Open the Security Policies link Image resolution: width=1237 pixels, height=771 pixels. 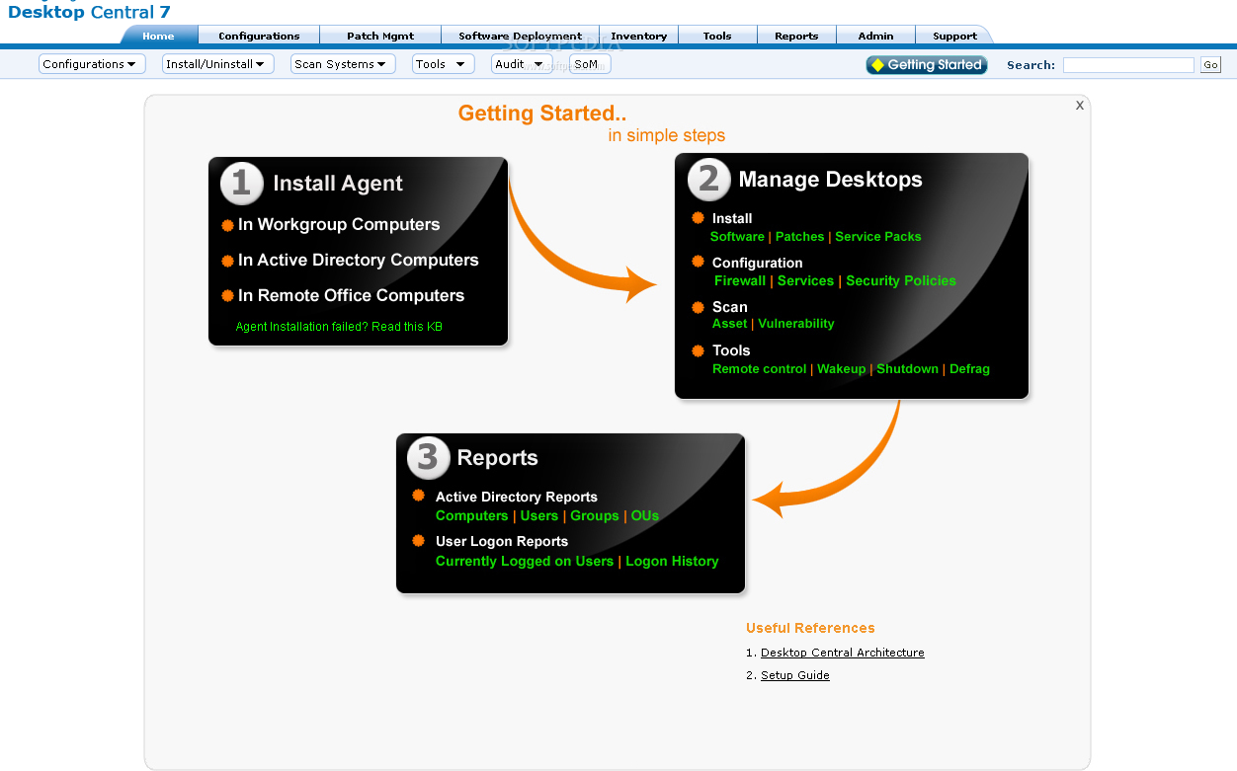(901, 281)
